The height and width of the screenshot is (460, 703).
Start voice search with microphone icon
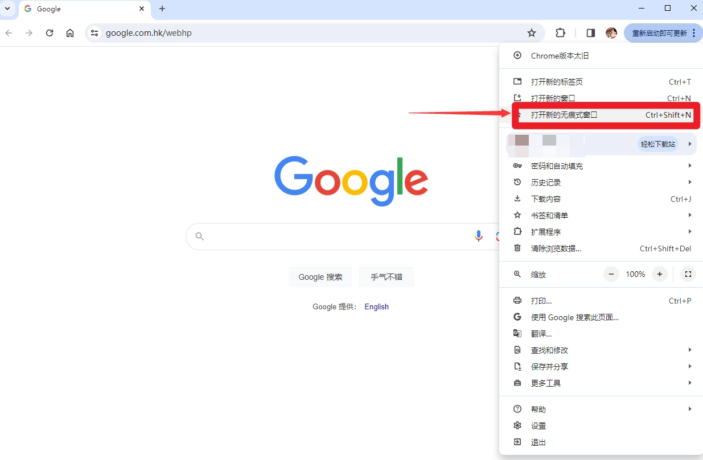479,236
